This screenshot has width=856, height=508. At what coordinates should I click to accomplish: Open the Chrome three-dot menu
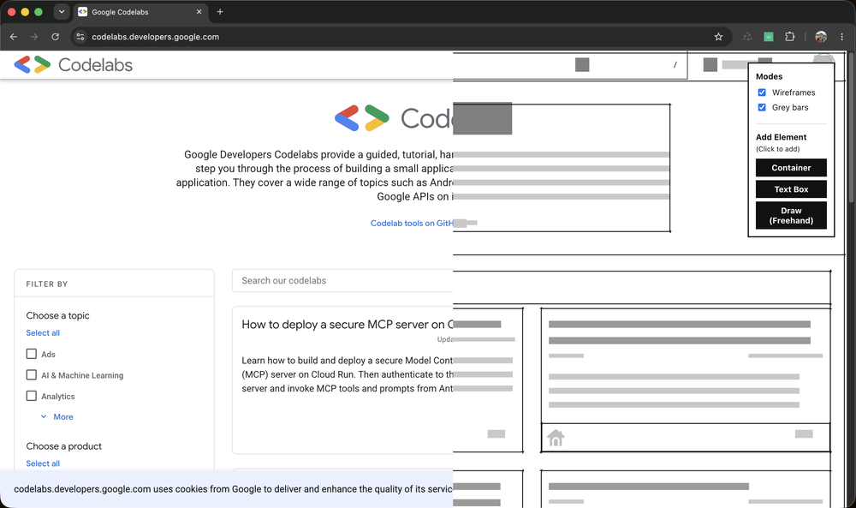841,37
